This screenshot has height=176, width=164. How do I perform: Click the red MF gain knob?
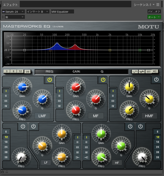(x=76, y=87)
